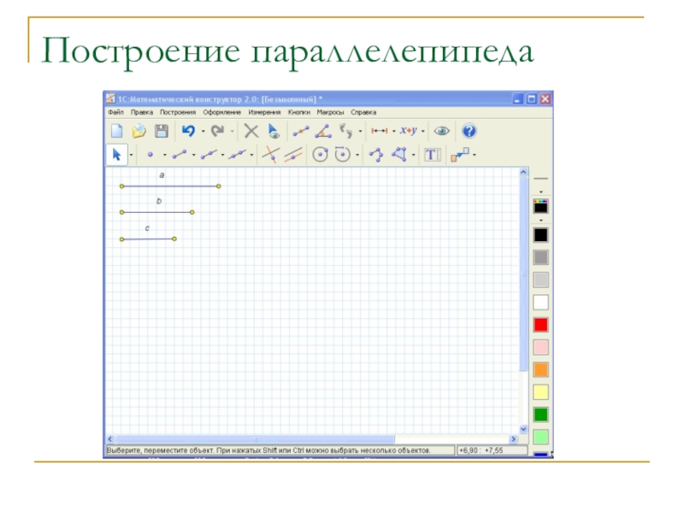Open the x+y expression tool
Screen dimensions: 684x513
(409, 131)
